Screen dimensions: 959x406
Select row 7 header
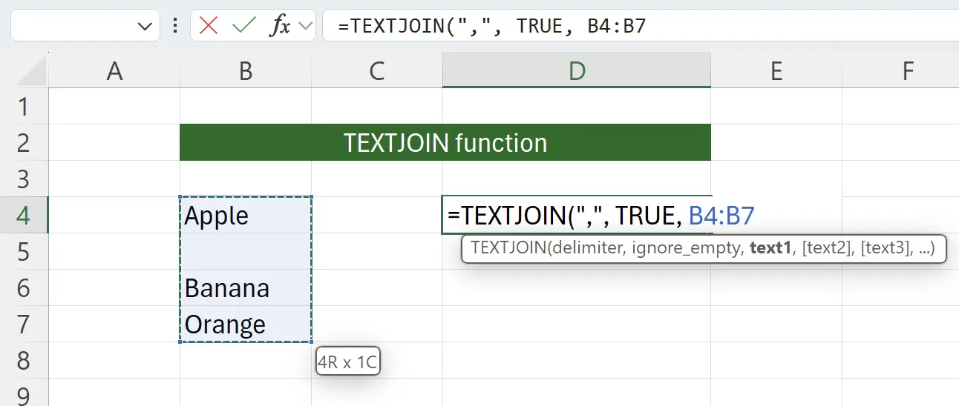click(x=24, y=324)
